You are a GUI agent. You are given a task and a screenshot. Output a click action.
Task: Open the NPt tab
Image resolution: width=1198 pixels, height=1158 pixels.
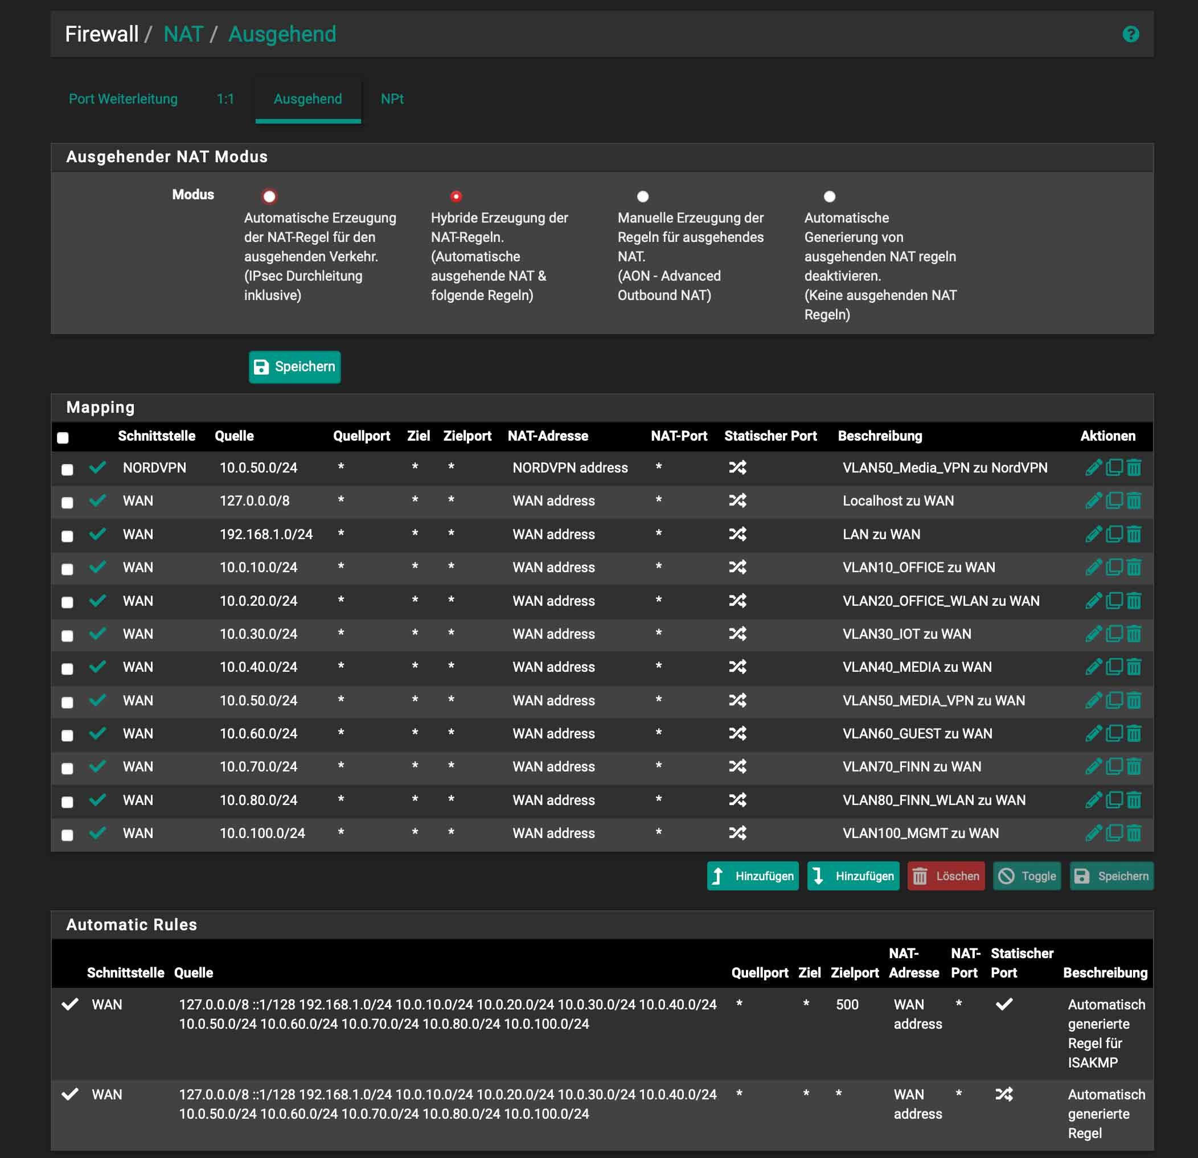click(x=392, y=99)
